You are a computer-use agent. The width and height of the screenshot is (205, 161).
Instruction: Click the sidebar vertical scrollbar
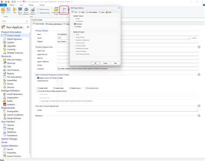tap(30, 94)
